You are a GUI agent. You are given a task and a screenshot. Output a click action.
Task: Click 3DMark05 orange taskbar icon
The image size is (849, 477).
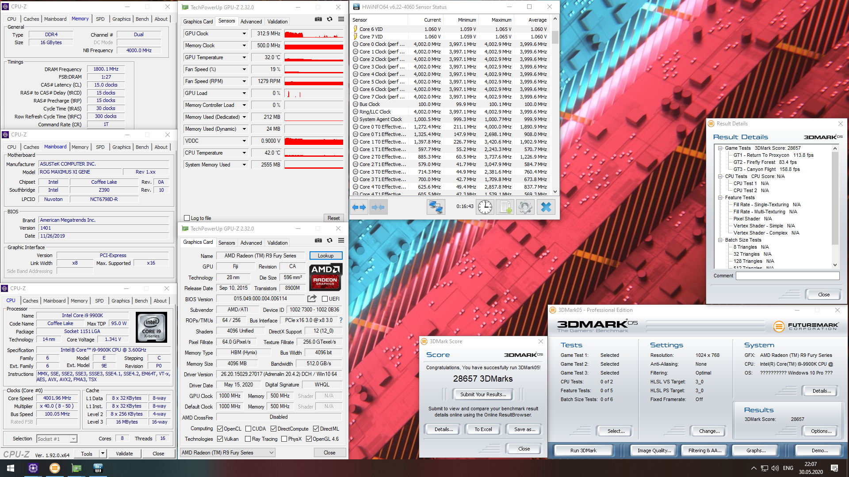tap(55, 468)
